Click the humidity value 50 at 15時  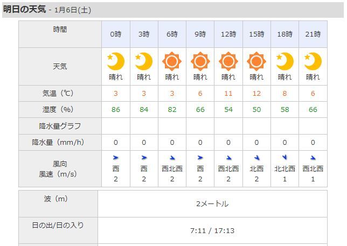[x=256, y=110]
